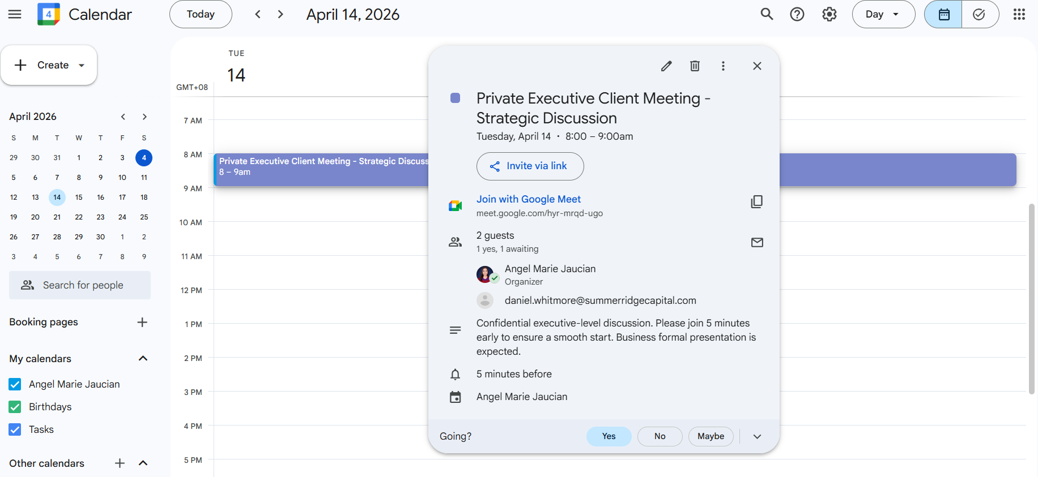Open the search magnifier icon
This screenshot has width=1038, height=477.
pyautogui.click(x=767, y=14)
